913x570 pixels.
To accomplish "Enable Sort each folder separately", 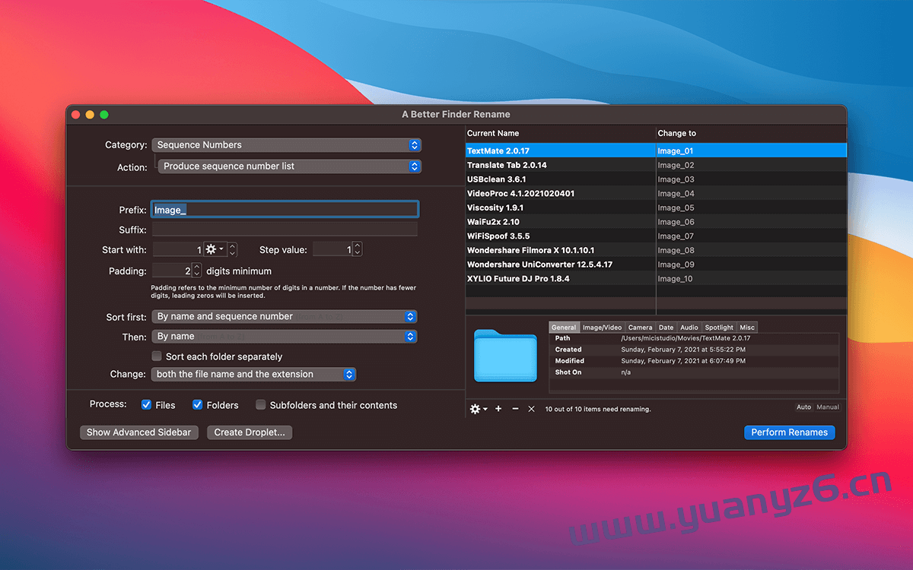I will pyautogui.click(x=156, y=355).
